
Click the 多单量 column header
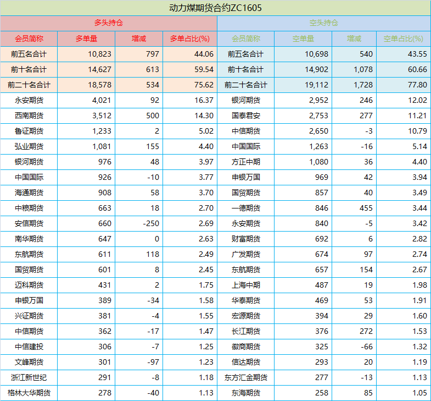coord(86,39)
